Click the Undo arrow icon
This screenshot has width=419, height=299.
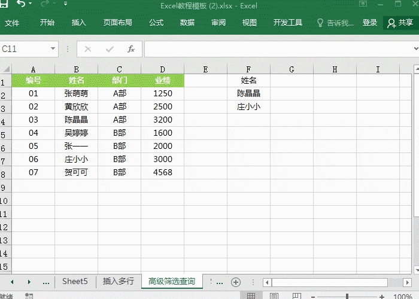click(21, 4)
